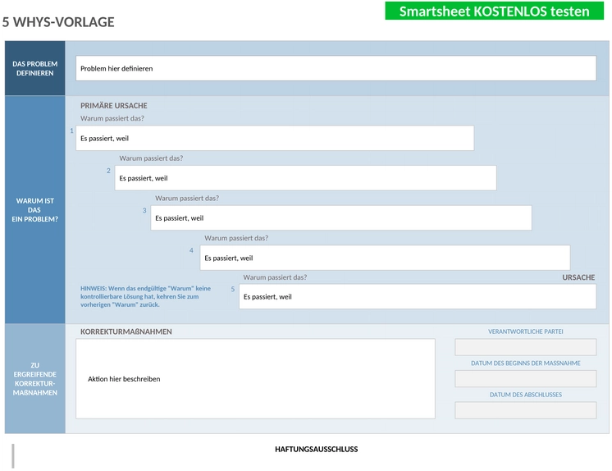Screen dimensions: 612x471
Task: Click the 'DATUM DES ABSCHLUSSES' label
Action: pos(525,395)
